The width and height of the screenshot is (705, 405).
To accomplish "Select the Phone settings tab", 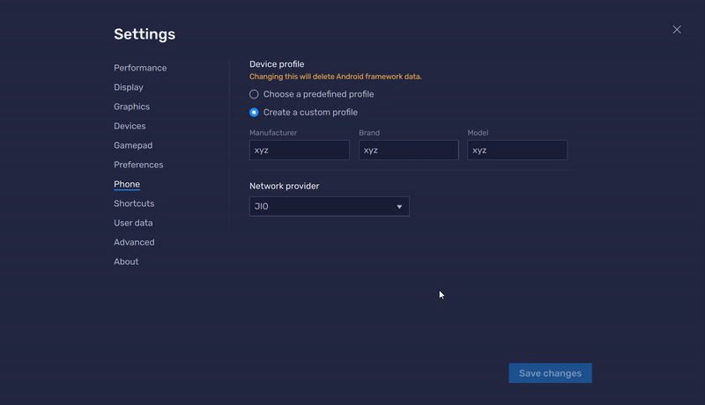I will coord(127,184).
